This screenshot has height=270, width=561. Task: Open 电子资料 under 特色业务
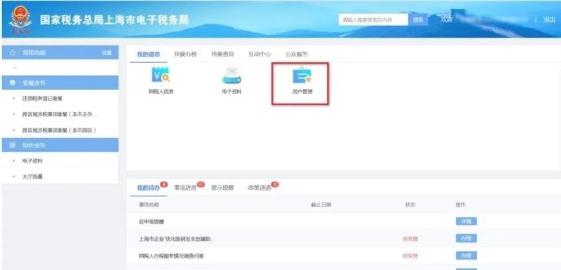pos(32,161)
